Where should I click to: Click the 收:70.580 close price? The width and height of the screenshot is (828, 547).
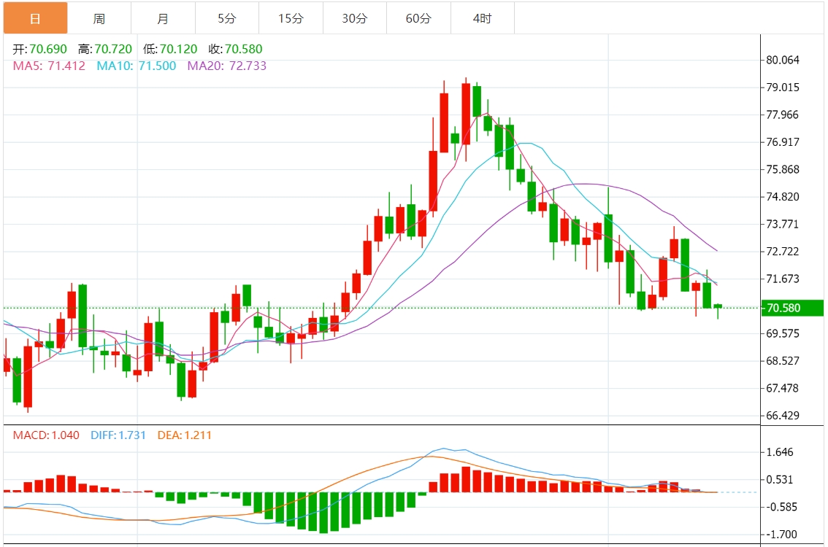(236, 49)
